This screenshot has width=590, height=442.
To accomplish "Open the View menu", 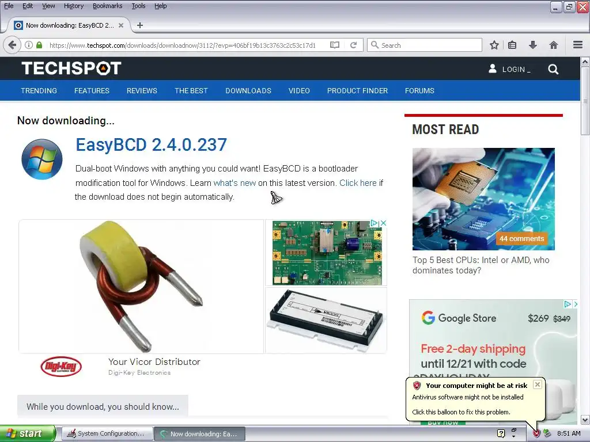I will tap(48, 6).
